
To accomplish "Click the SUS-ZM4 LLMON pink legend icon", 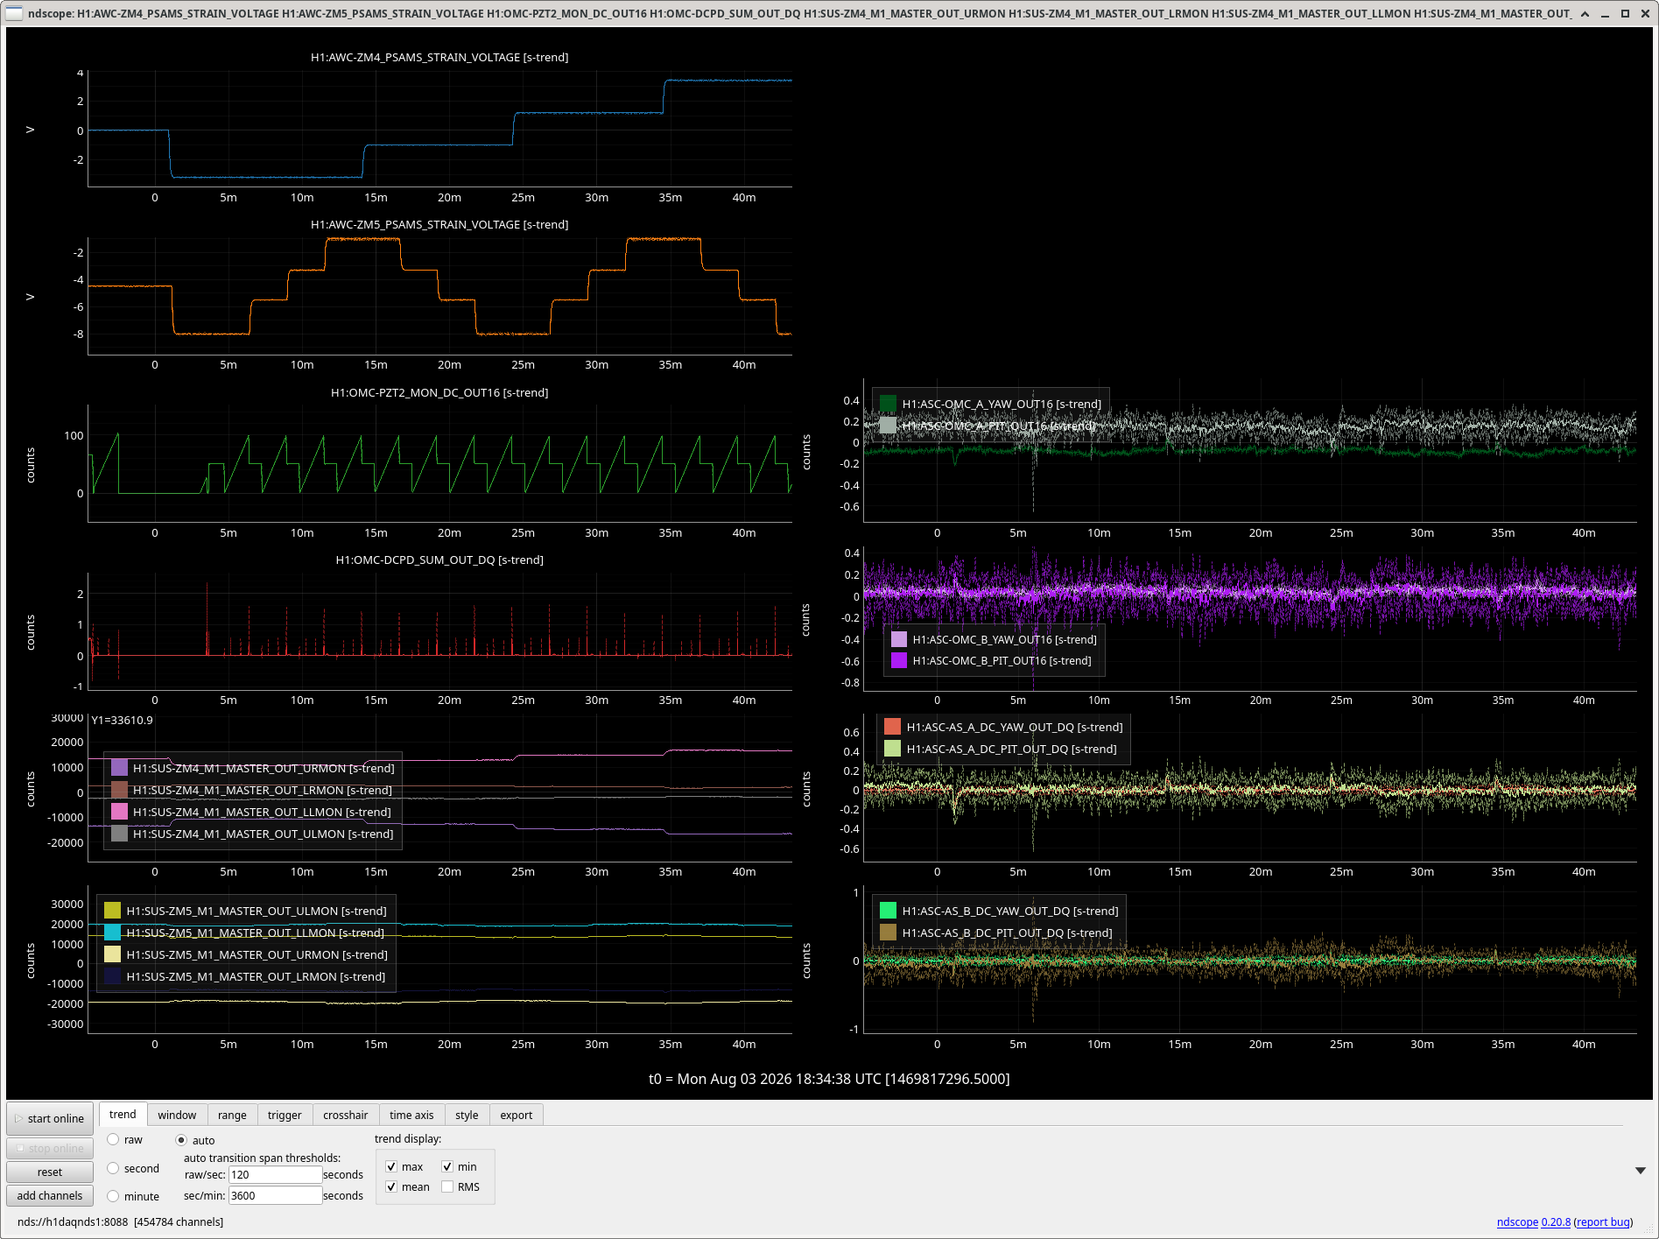I will click(119, 812).
